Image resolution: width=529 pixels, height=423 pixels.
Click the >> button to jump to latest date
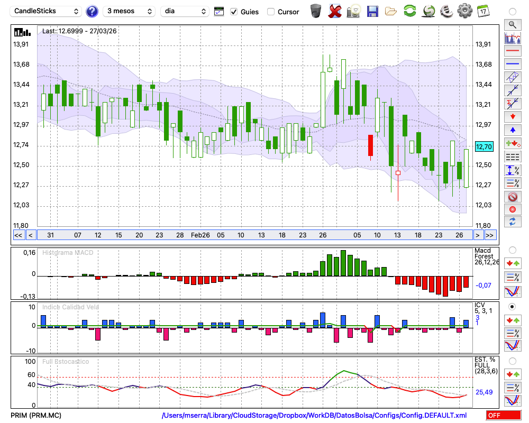[490, 235]
